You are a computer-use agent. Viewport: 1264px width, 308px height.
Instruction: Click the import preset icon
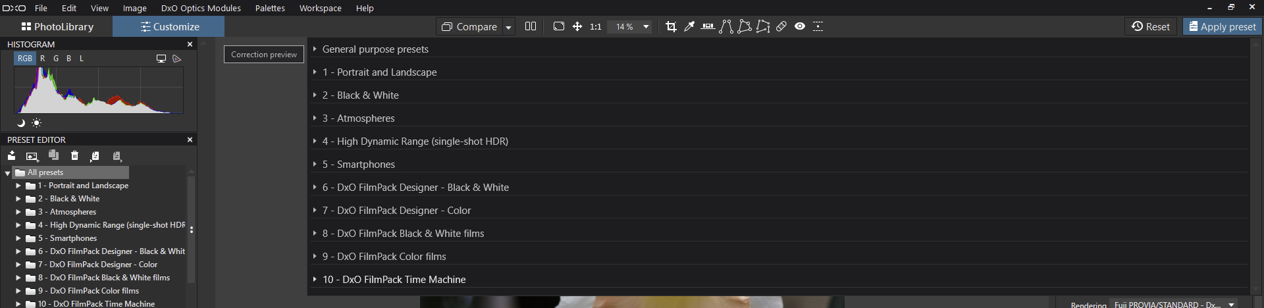coord(11,156)
